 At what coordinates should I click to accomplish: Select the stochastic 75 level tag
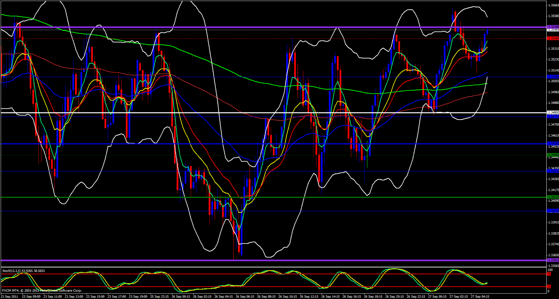[549, 274]
